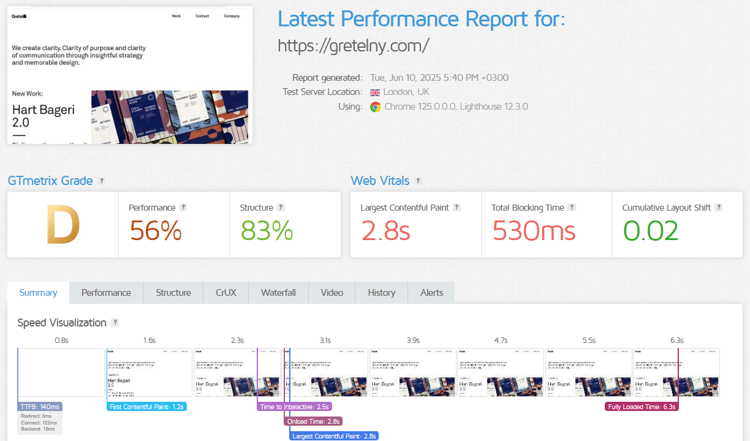Screen dimensions: 750x441
Task: Click Largest Contentful Paint 2.8s timeline marker
Action: (x=334, y=436)
